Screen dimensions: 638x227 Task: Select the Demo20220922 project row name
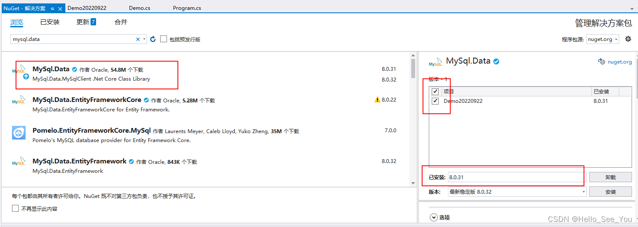(463, 101)
